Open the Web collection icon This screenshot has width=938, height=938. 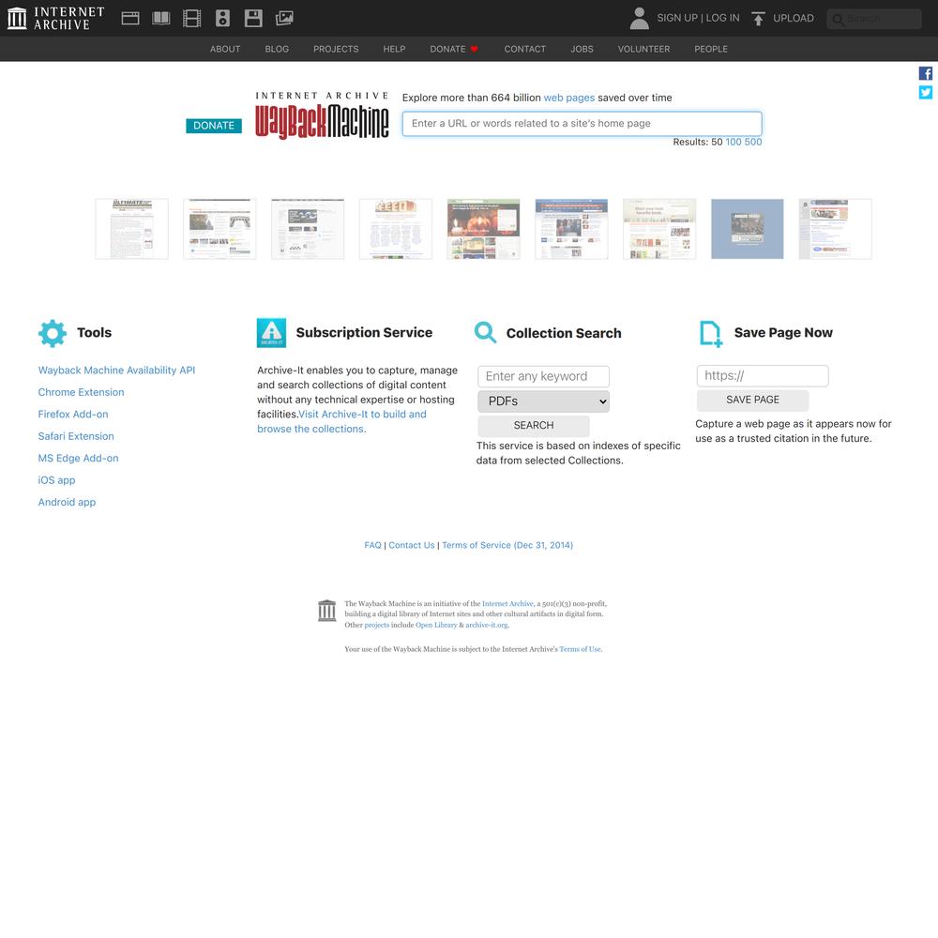click(x=130, y=19)
